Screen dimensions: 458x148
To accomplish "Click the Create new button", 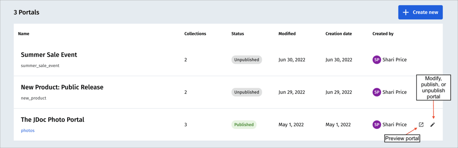I will coord(420,12).
